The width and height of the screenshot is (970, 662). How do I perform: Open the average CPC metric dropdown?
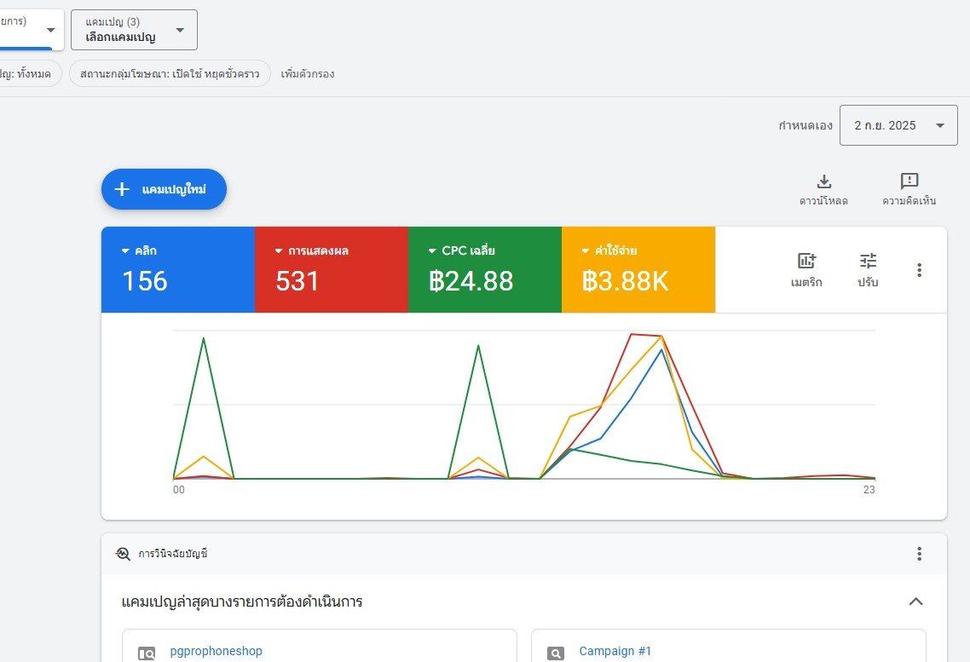(461, 251)
